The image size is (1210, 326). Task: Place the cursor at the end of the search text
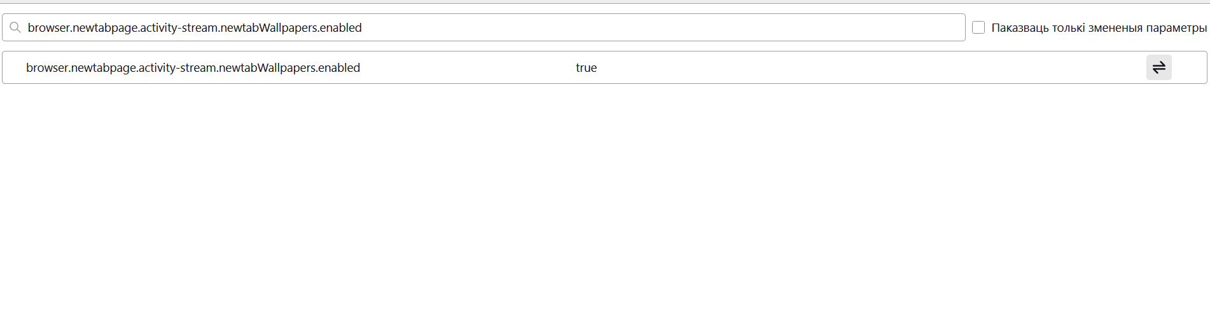coord(362,27)
